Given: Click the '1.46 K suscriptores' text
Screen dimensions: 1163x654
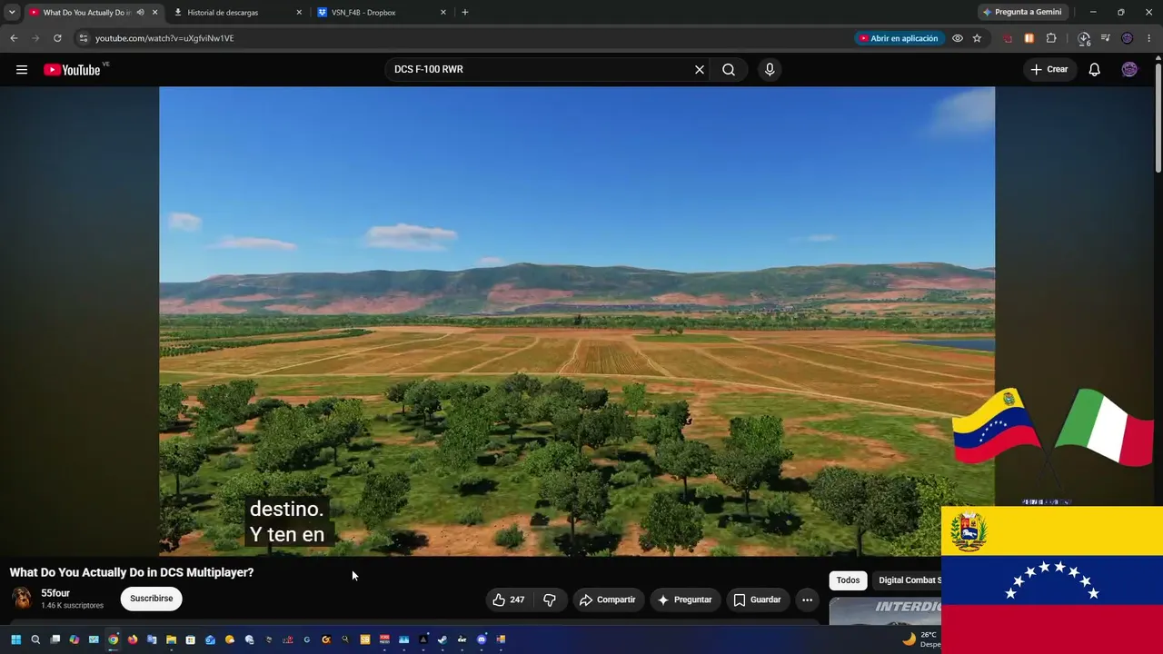Looking at the screenshot, I should [x=72, y=606].
